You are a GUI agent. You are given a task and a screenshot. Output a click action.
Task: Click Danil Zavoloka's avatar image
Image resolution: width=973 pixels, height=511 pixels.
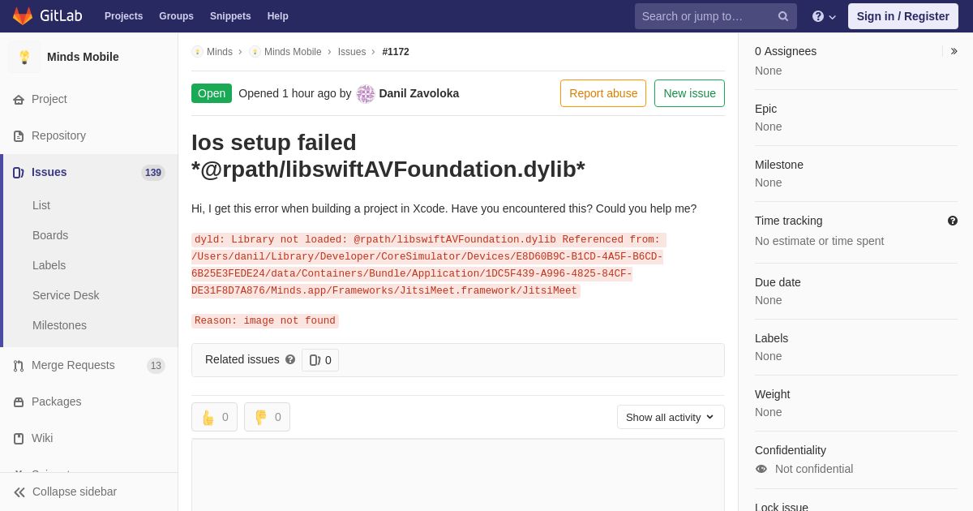(x=366, y=94)
